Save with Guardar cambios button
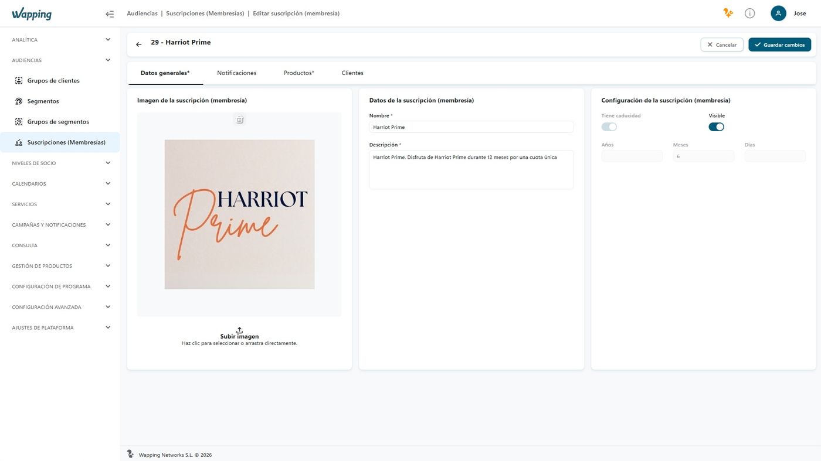 coord(780,45)
